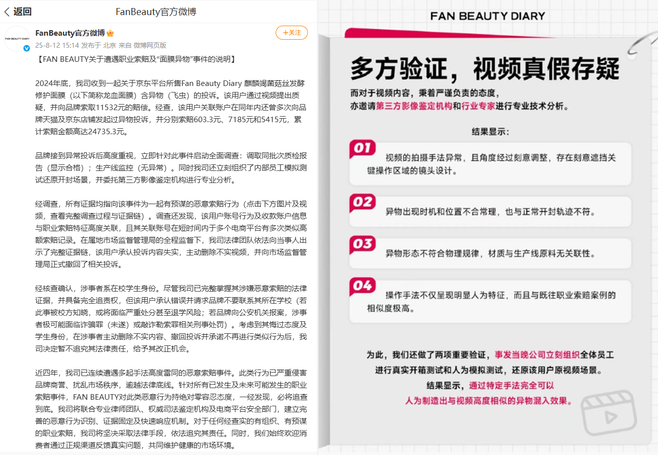Click card text 操作手法不仅呈现明显人为特征
The width and height of the screenshot is (658, 455).
click(491, 301)
